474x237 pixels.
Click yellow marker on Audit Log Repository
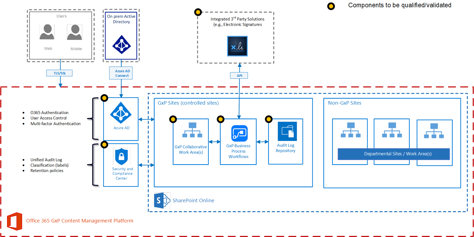tap(269, 119)
